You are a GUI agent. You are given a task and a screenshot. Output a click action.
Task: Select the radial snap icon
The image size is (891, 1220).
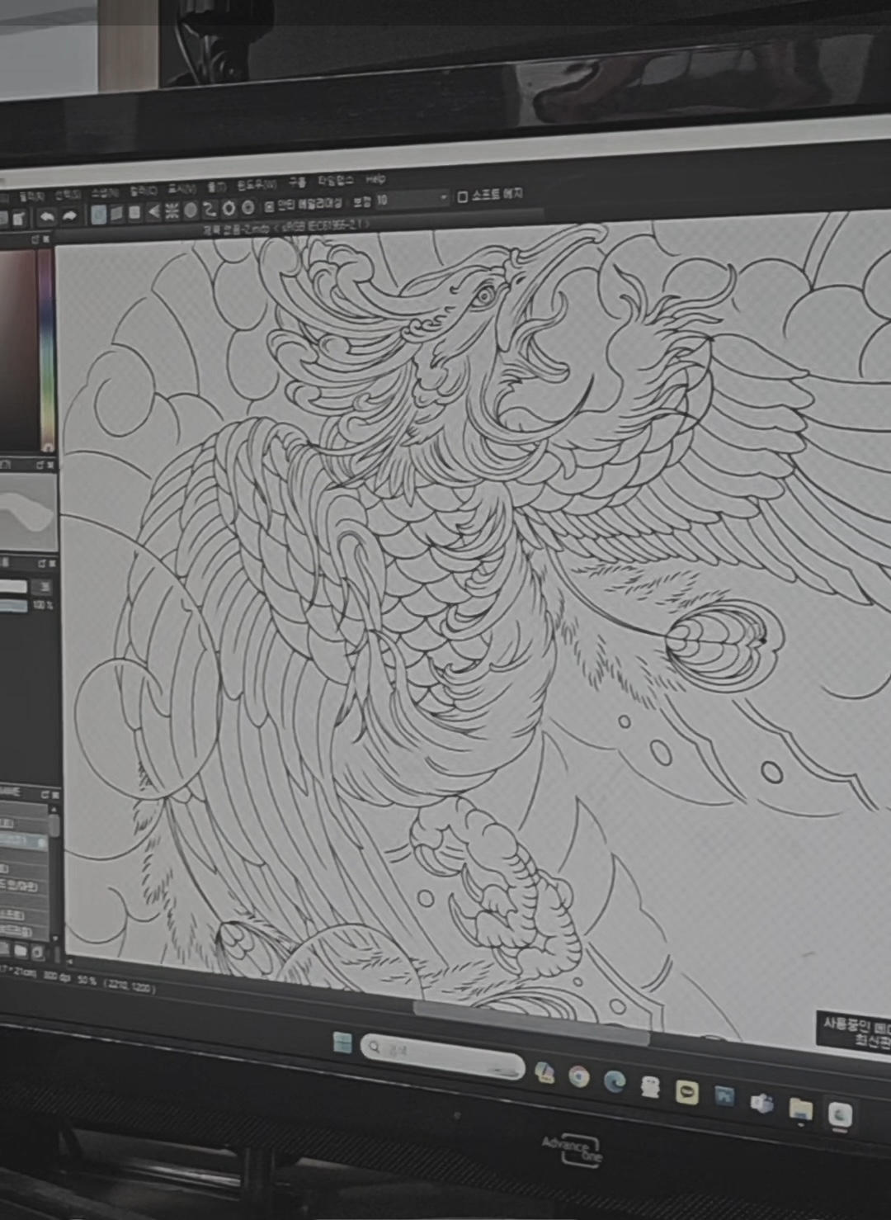point(172,210)
